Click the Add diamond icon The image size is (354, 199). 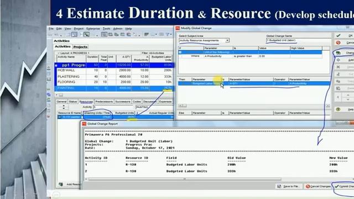click(338, 60)
